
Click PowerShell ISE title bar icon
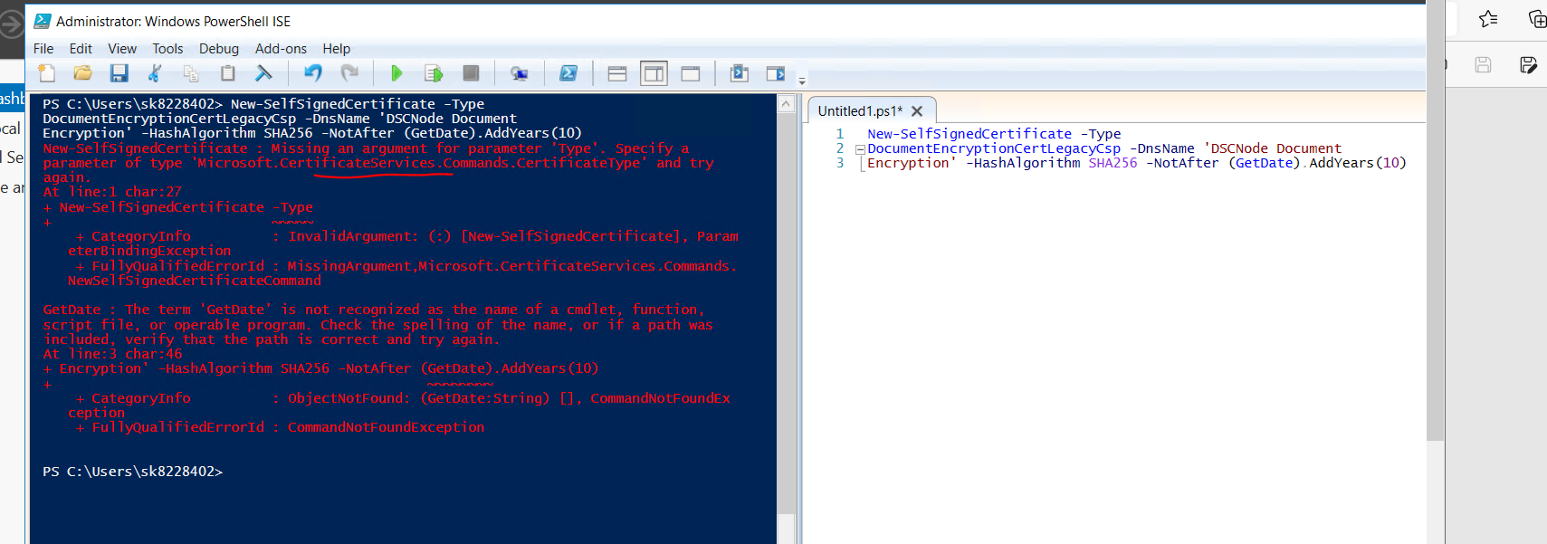pyautogui.click(x=42, y=21)
